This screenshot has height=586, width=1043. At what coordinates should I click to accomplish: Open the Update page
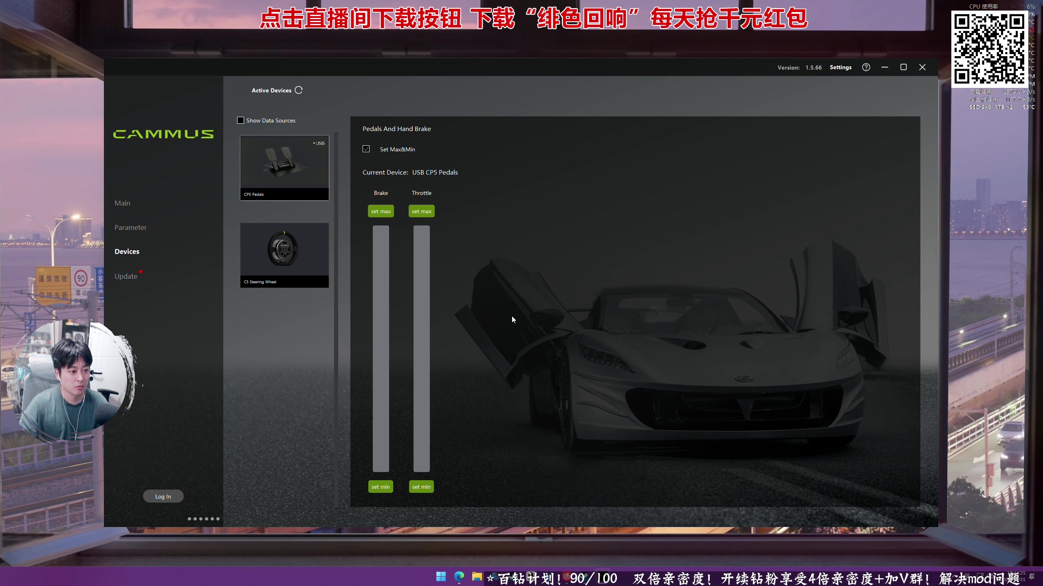126,276
